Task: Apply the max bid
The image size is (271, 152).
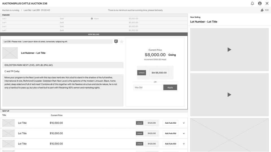Action: [170, 87]
